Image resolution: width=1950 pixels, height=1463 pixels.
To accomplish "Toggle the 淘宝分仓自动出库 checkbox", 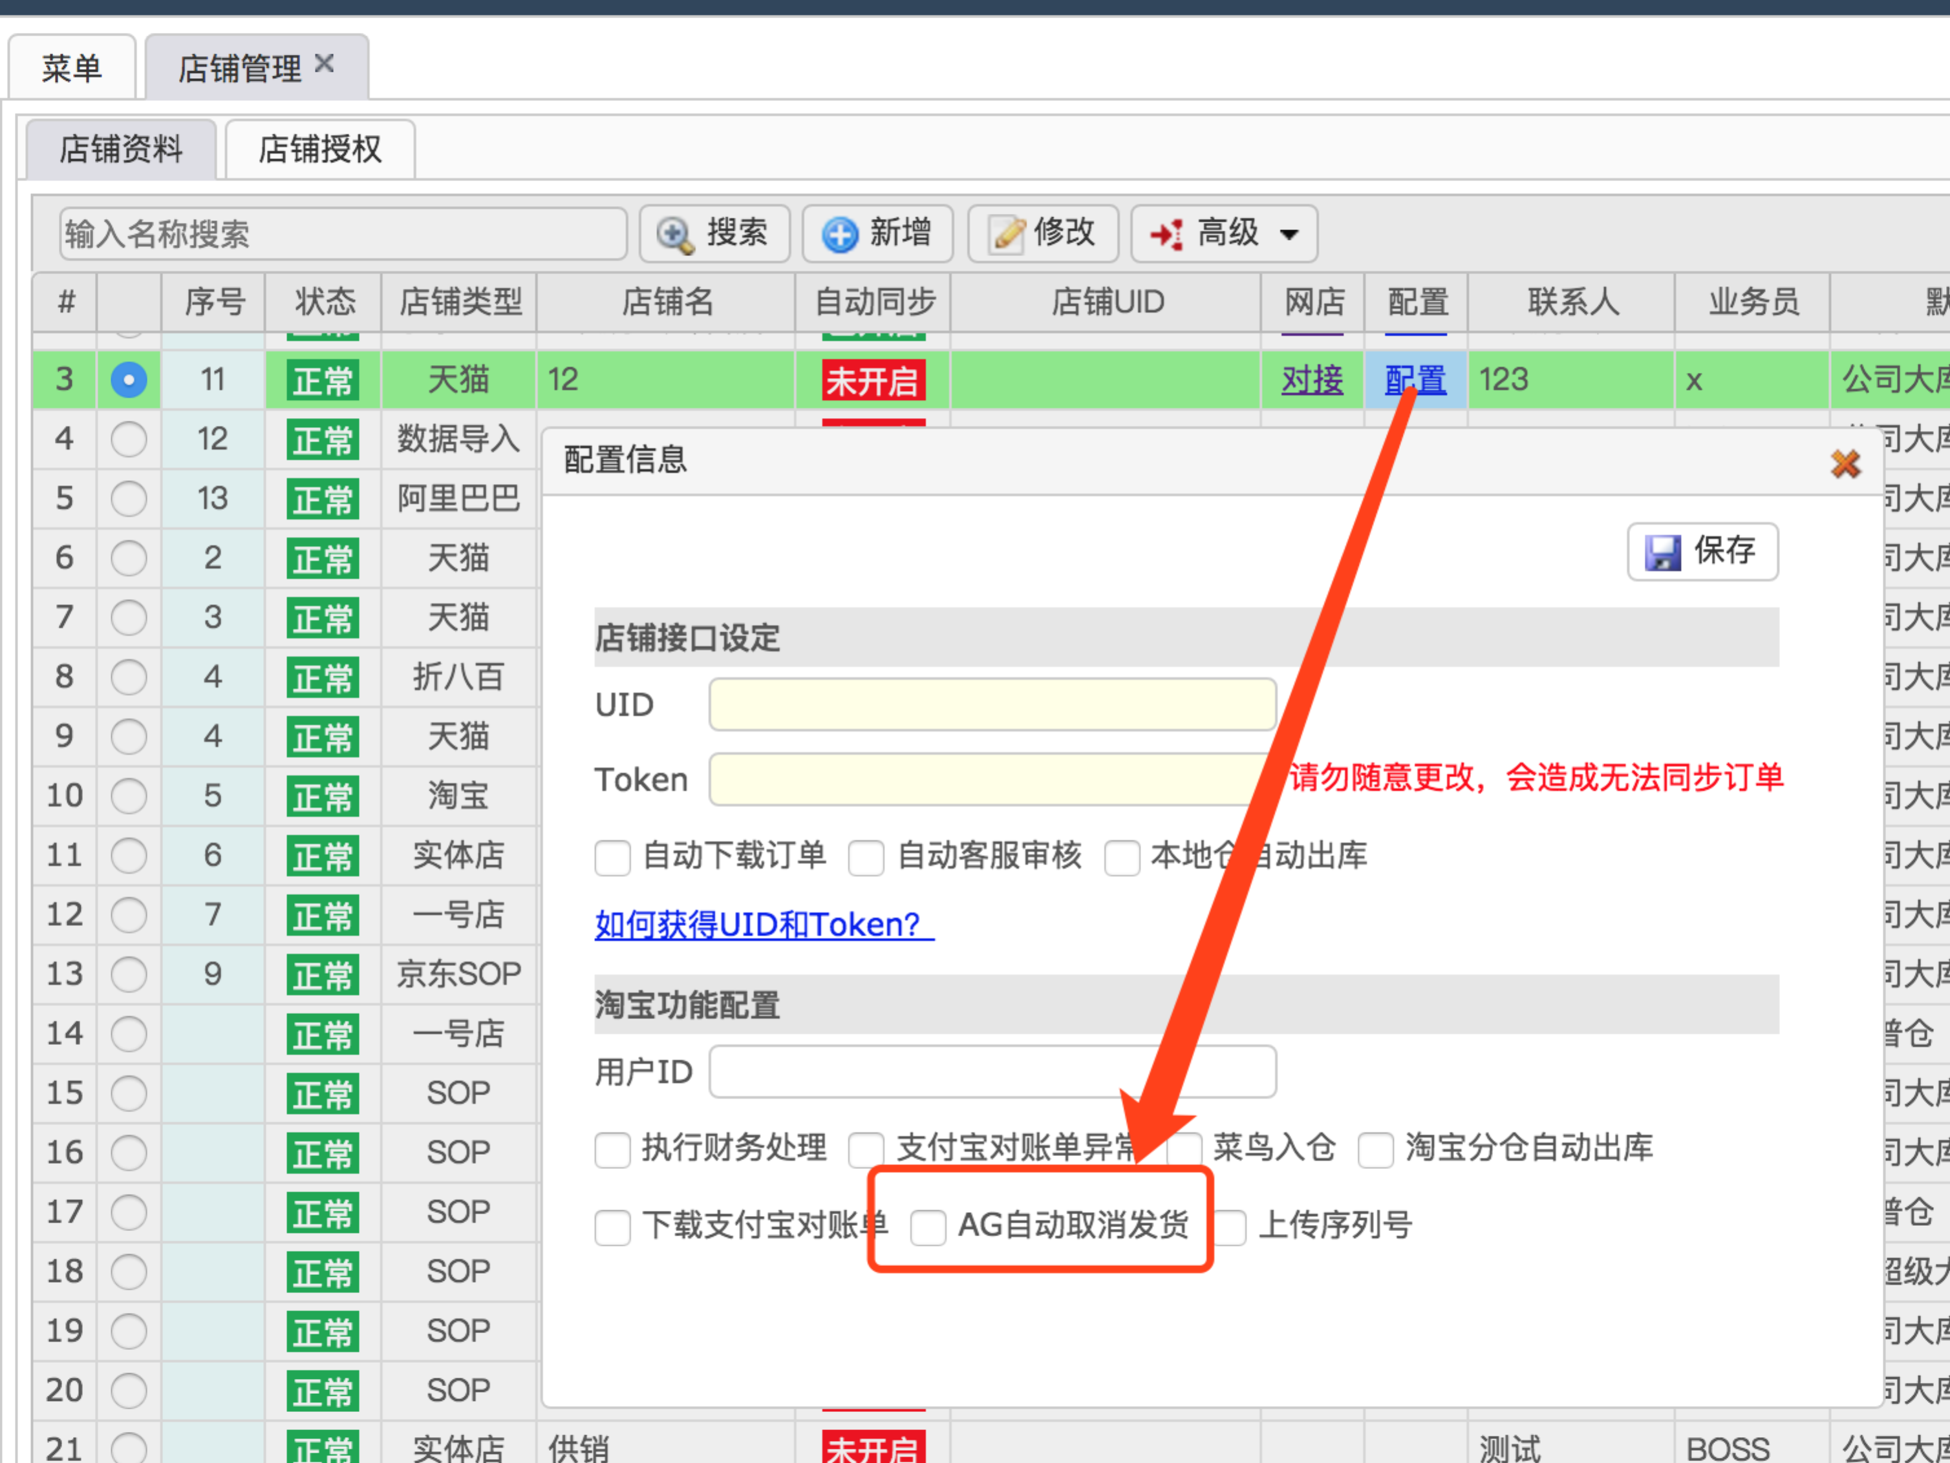I will 1375,1149.
